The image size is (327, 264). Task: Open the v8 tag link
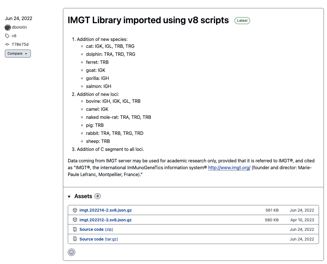14,36
